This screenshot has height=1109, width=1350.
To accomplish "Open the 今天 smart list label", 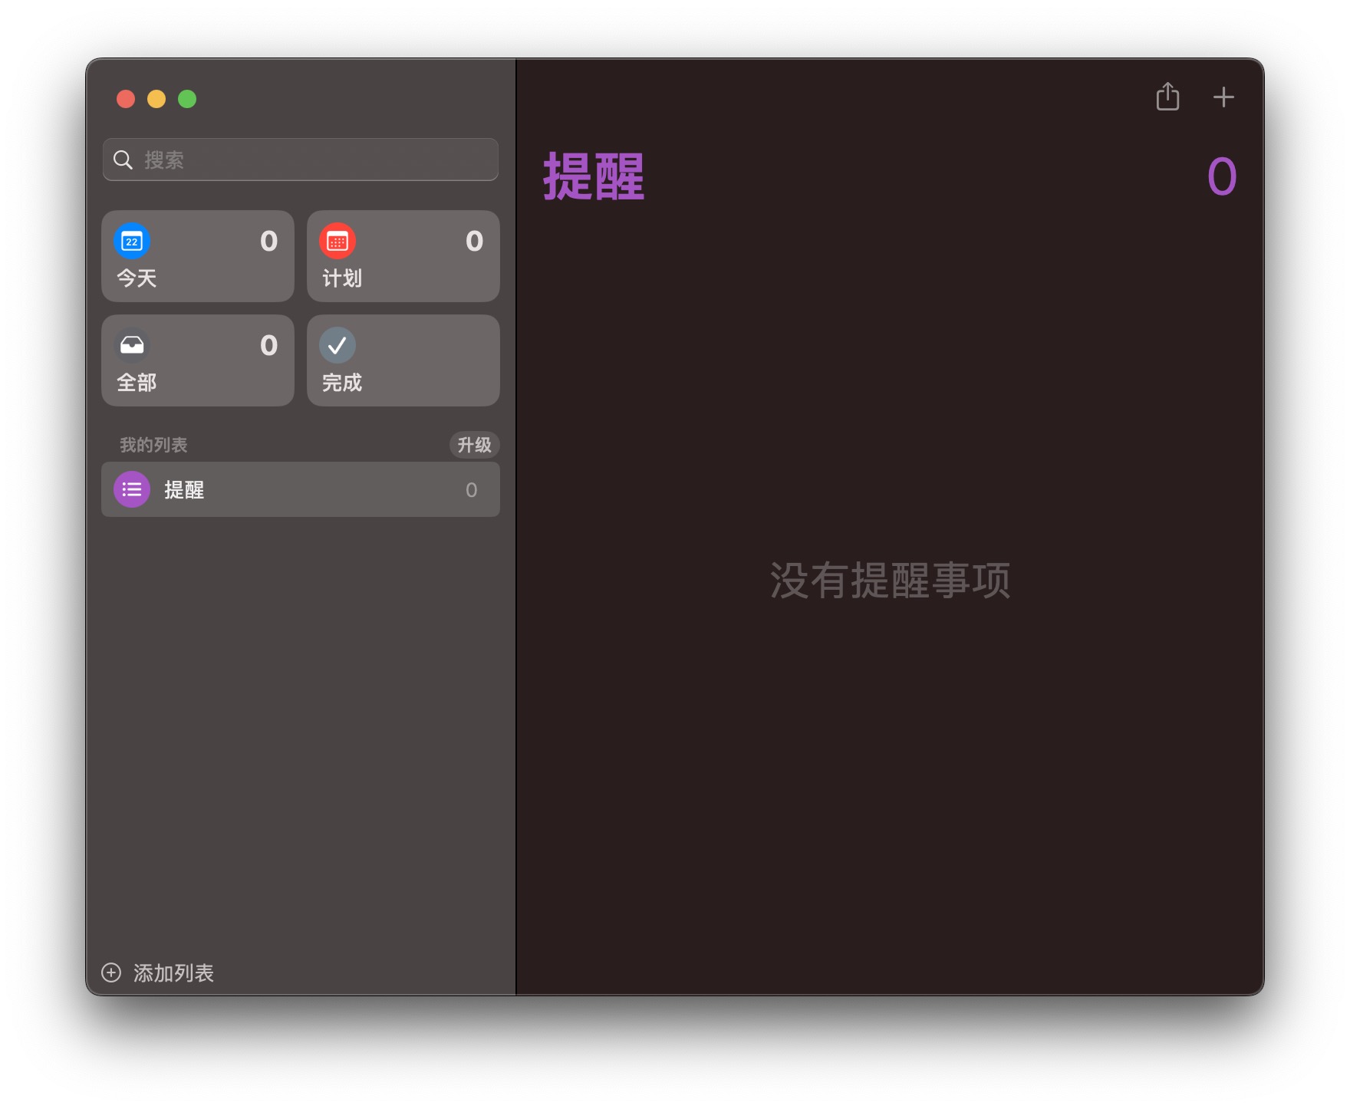I will point(137,278).
